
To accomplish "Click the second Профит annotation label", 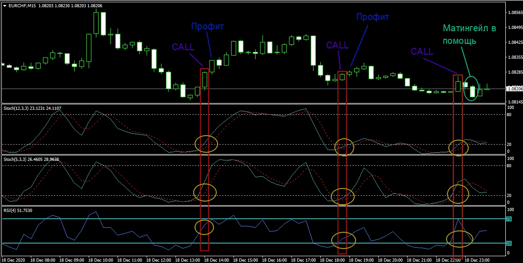I will click(372, 17).
